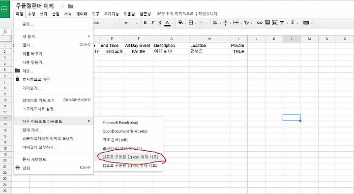
Task: Click the borders icon
Action: pos(191,23)
